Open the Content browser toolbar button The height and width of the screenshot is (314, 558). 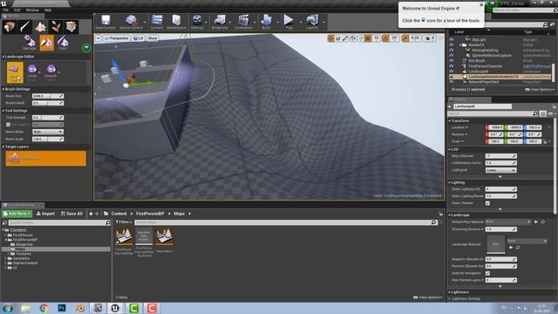[x=157, y=22]
